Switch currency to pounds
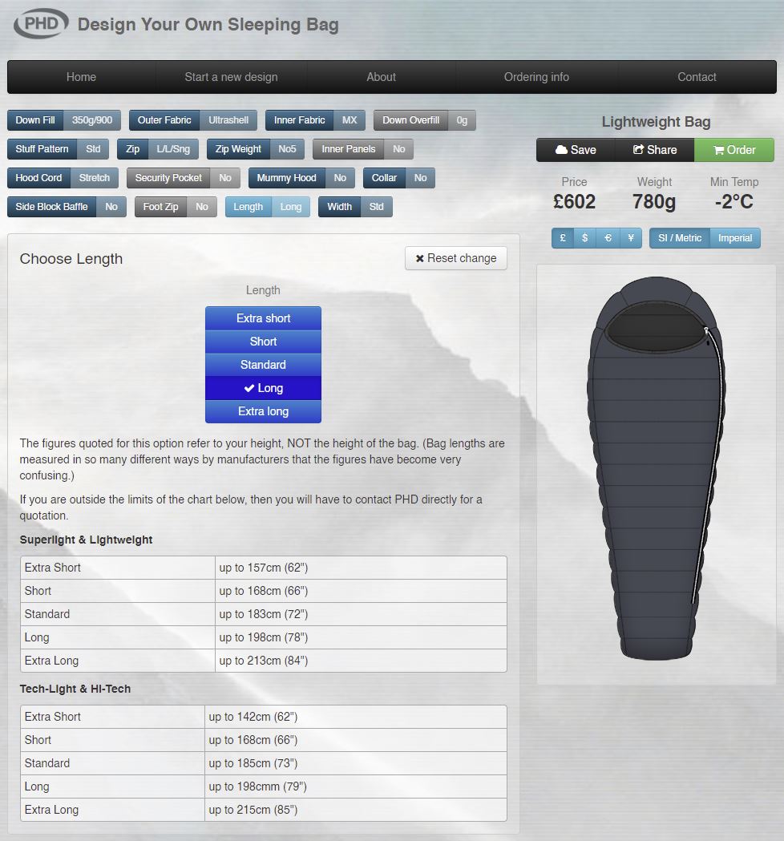Screen dimensions: 784x841 (x=563, y=237)
